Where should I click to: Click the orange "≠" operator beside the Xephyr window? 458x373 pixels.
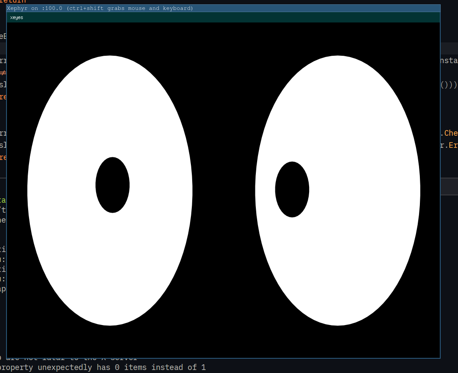(3, 73)
